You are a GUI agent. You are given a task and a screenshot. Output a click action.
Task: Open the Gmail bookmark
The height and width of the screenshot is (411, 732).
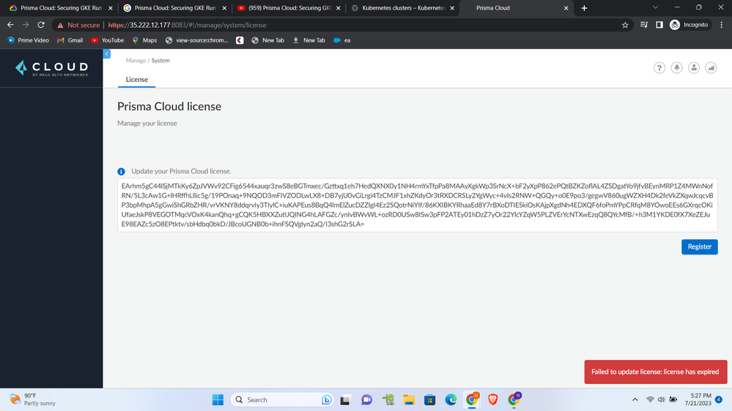(x=70, y=40)
